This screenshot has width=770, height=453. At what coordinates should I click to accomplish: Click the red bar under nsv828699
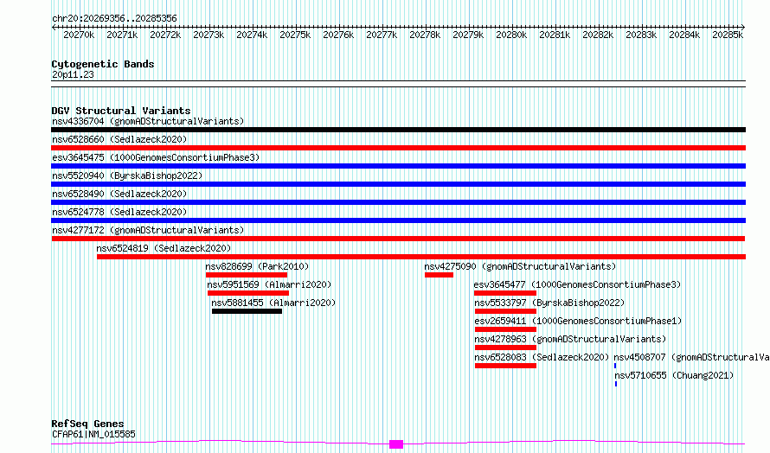click(247, 275)
